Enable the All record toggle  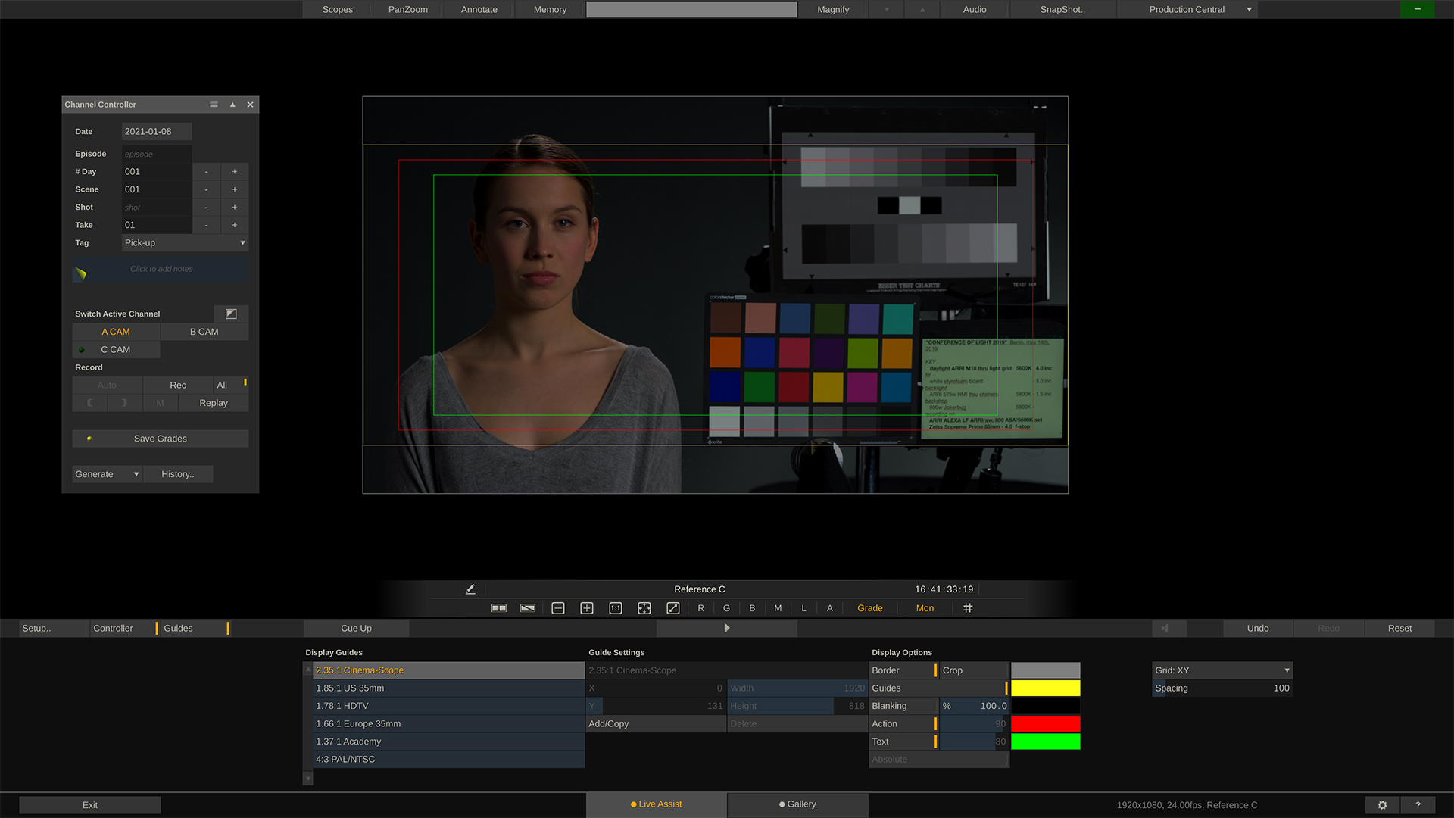[222, 385]
